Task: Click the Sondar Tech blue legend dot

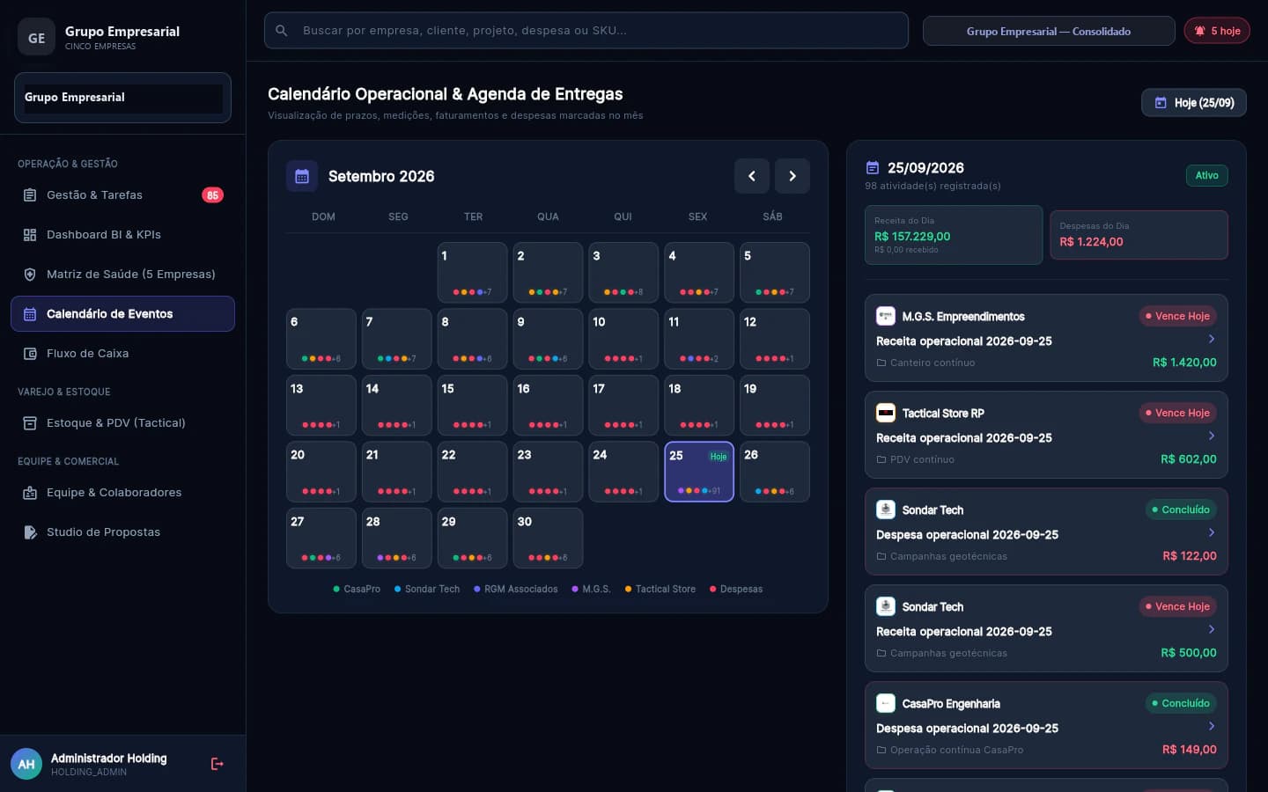Action: (397, 590)
